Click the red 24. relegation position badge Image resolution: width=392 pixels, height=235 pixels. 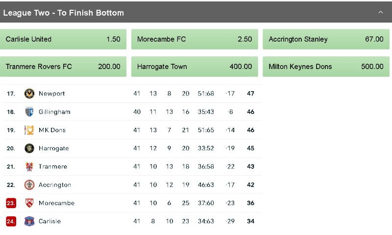click(11, 221)
